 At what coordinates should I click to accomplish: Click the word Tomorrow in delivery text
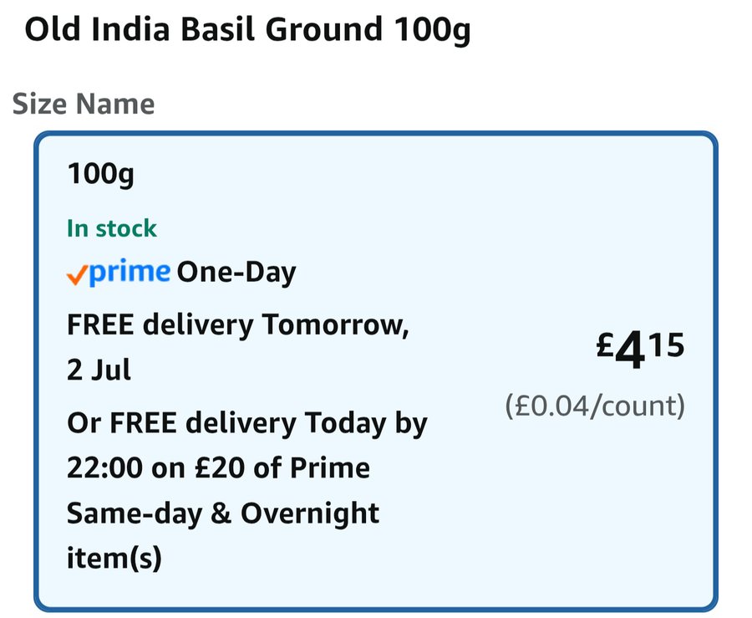tap(335, 324)
